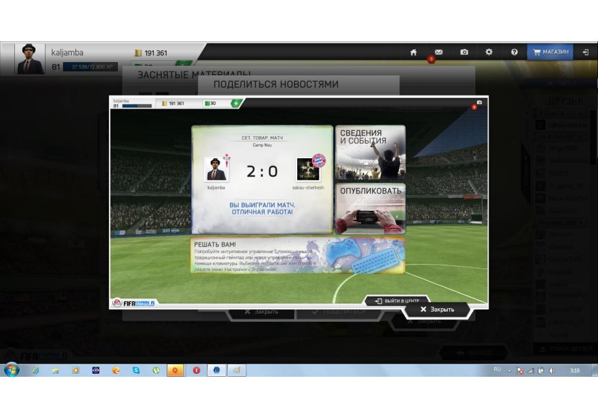Open settings with the gear icon

(x=489, y=52)
